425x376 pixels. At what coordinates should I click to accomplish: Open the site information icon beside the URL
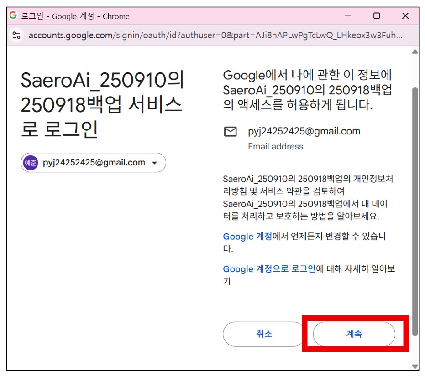point(17,35)
